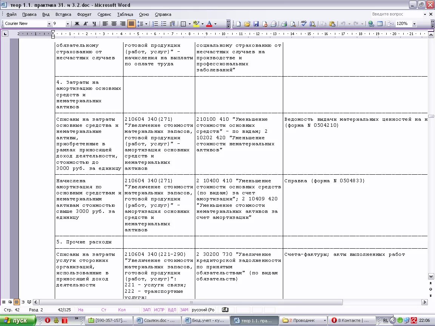Screen dimensions: 435x326
Task: Click the Insert Table icon
Action: (380, 24)
